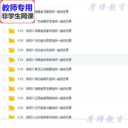Tick the checkbox for 海南省吴春萍老师 folder

click(x=4, y=31)
